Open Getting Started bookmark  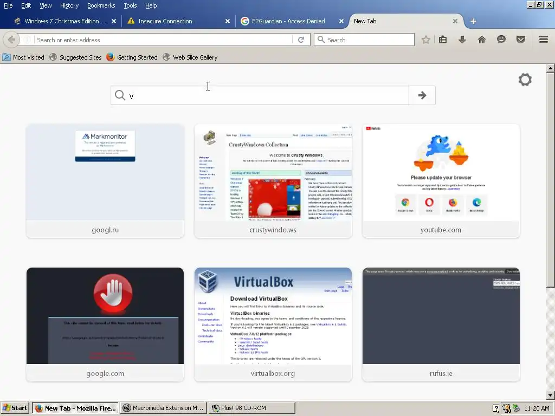(x=132, y=57)
